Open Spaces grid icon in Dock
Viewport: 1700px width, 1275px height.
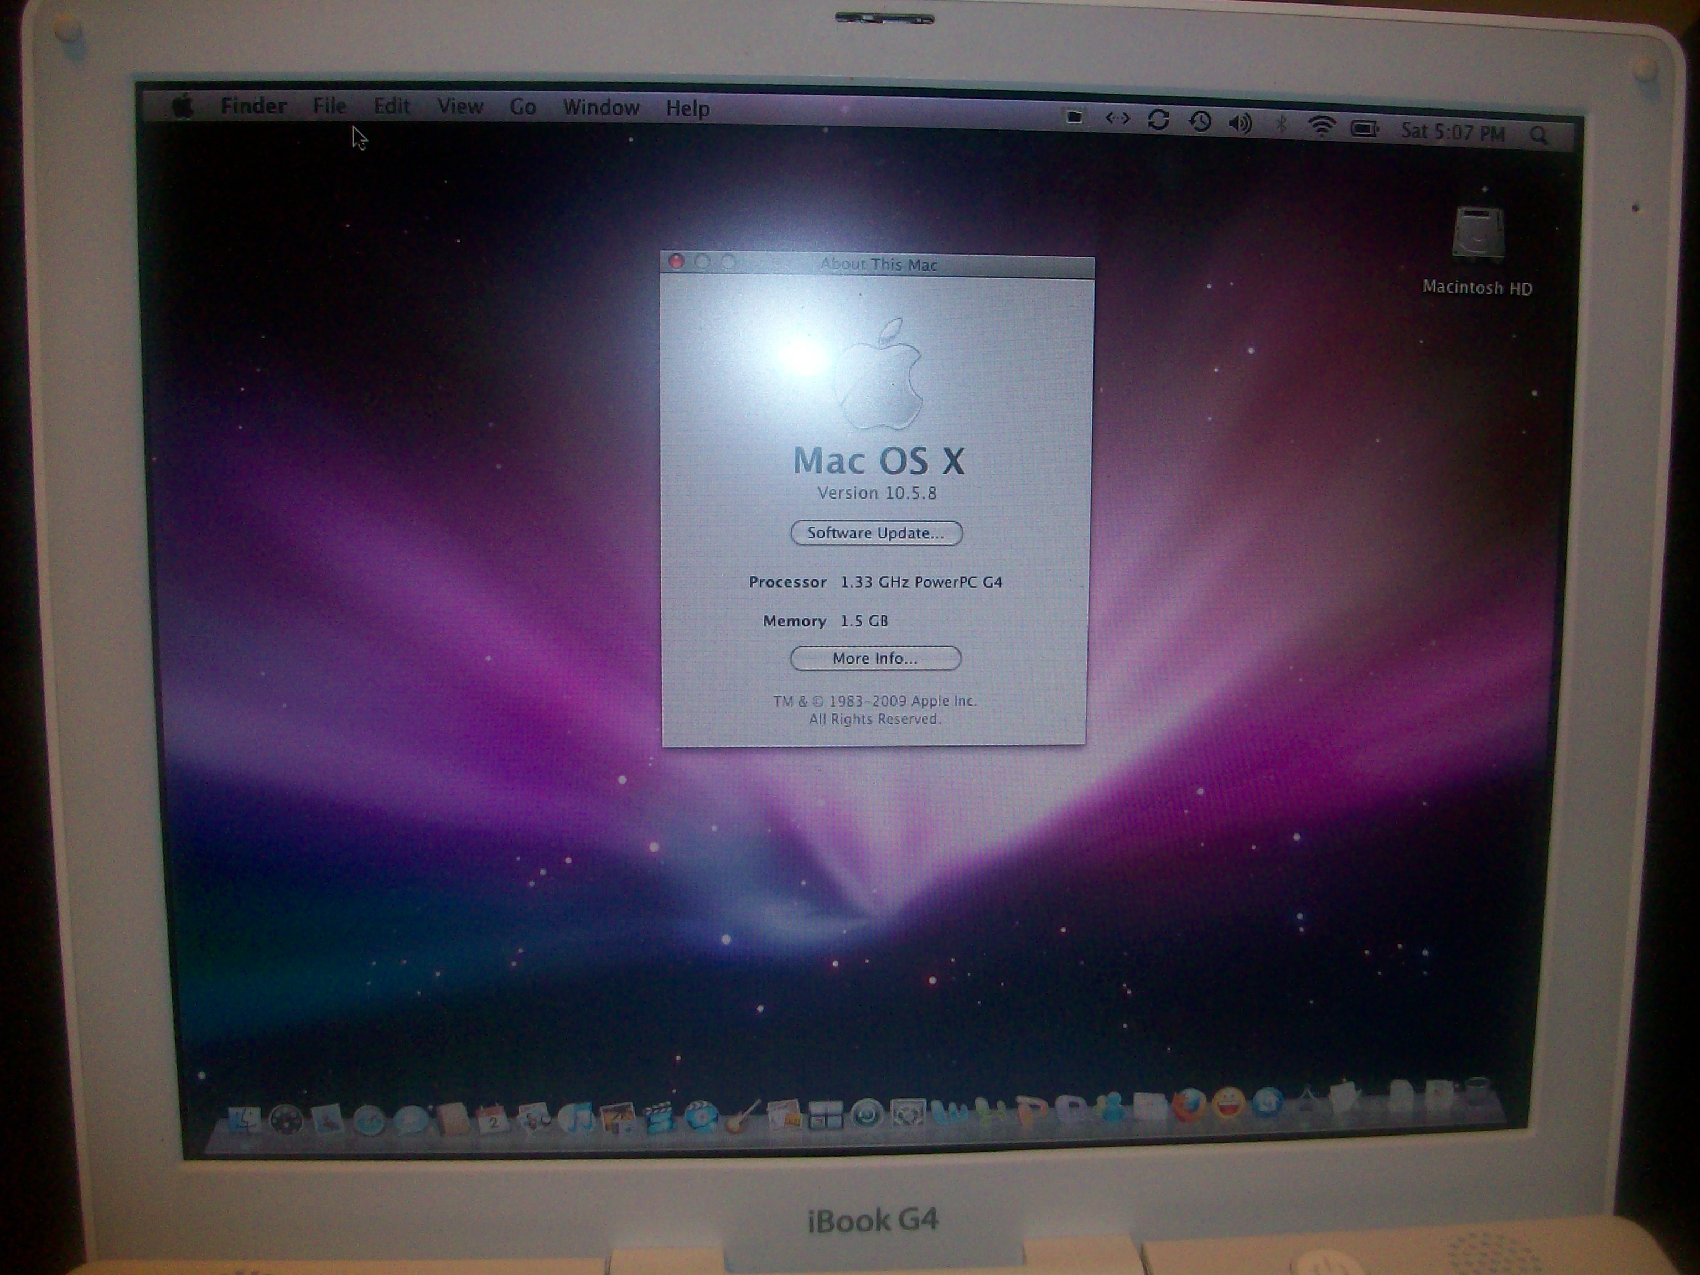pos(826,1113)
